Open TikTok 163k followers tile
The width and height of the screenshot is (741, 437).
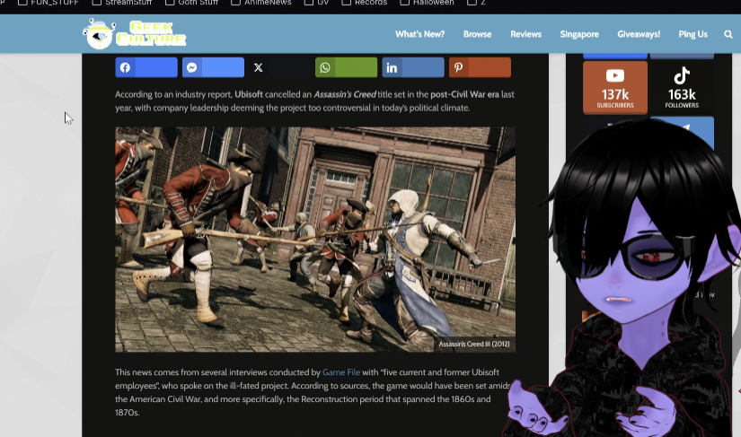coord(682,88)
